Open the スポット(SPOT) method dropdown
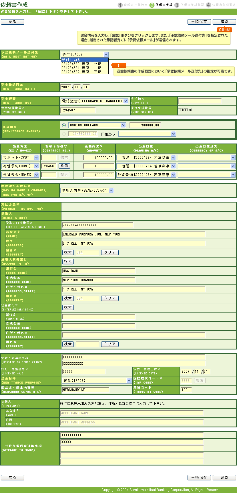 (x=20, y=158)
